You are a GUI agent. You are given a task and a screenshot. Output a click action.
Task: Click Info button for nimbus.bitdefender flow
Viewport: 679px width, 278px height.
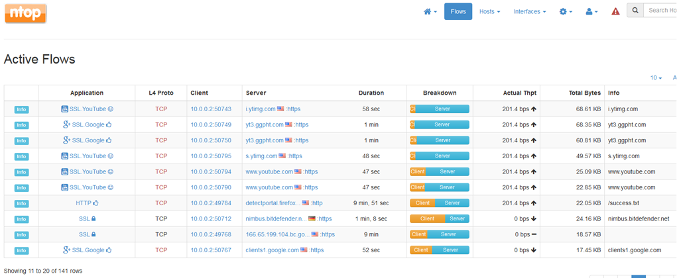[x=21, y=219]
